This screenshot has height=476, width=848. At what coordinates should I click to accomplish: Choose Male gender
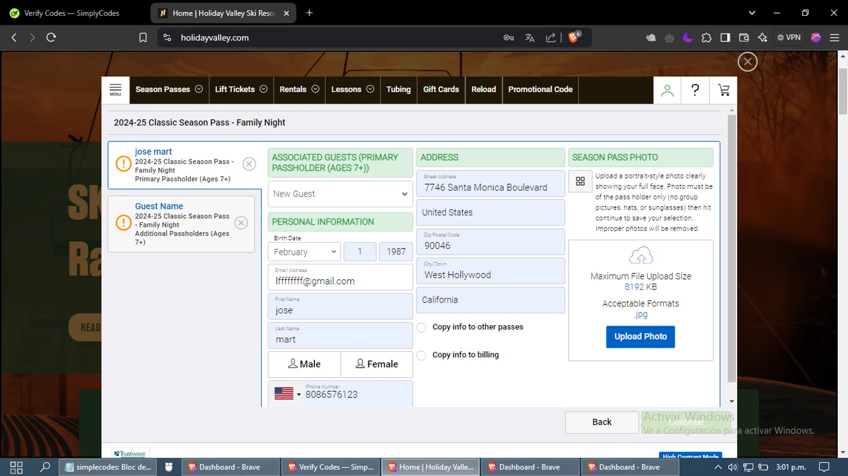[x=304, y=364]
